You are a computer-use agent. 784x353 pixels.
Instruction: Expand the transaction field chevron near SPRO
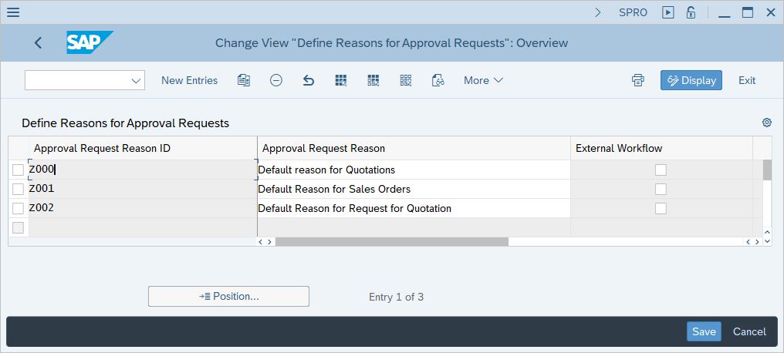598,12
